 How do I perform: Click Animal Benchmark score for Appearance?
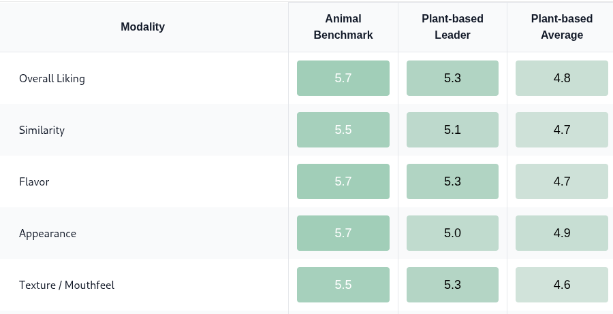click(x=343, y=233)
